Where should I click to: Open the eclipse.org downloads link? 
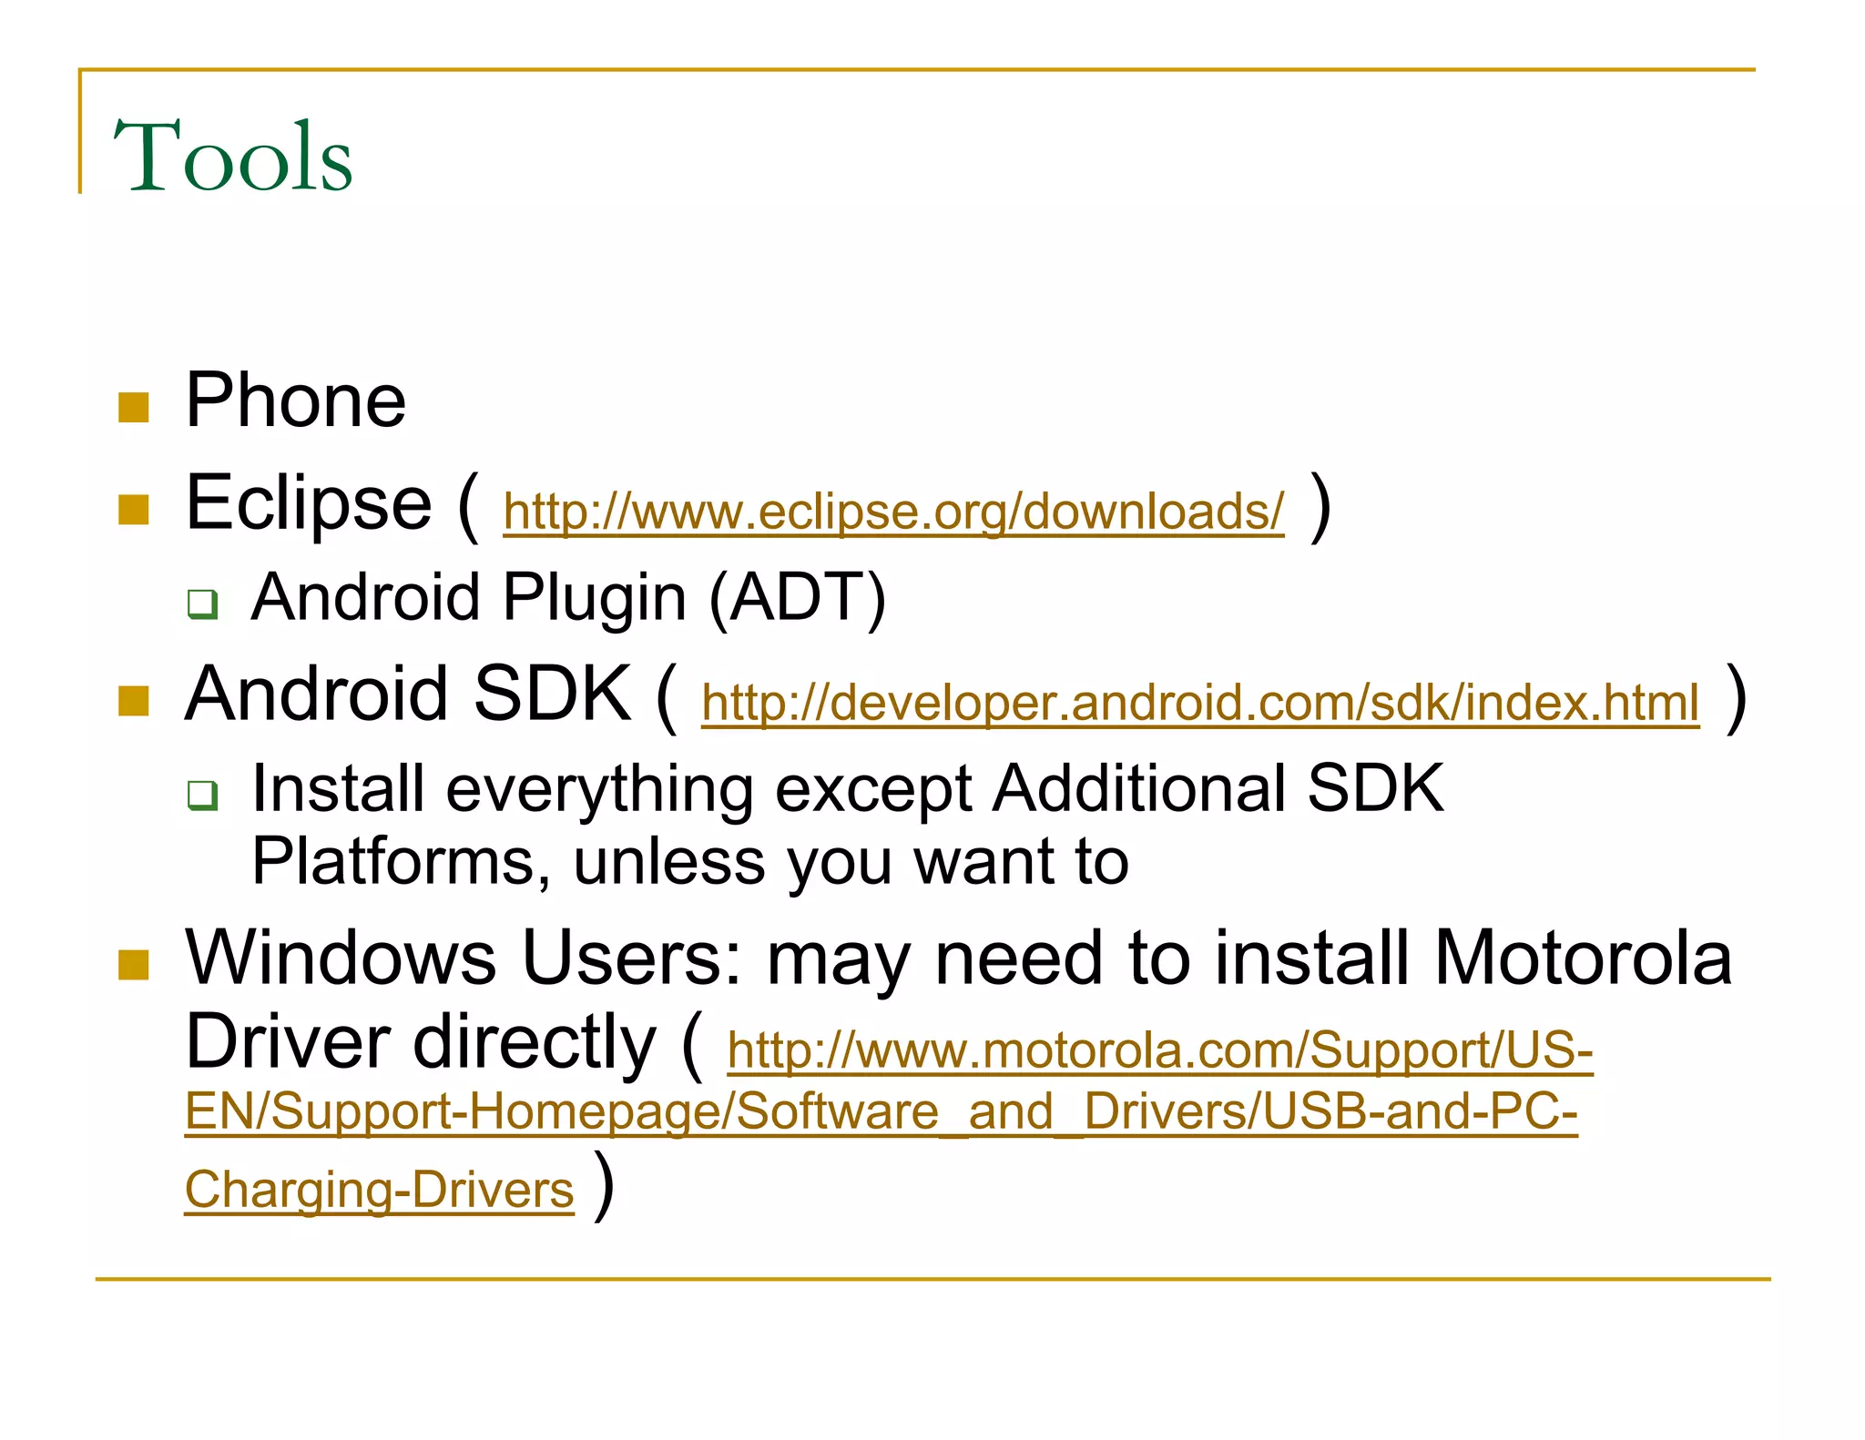coord(893,512)
